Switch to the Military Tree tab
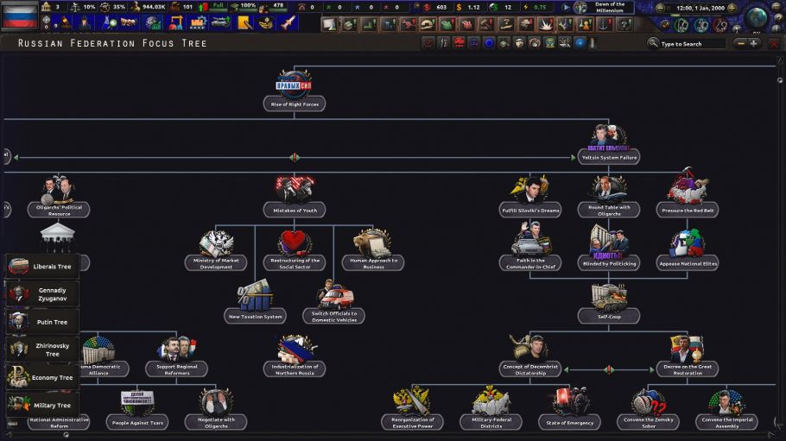The image size is (786, 441). (42, 405)
